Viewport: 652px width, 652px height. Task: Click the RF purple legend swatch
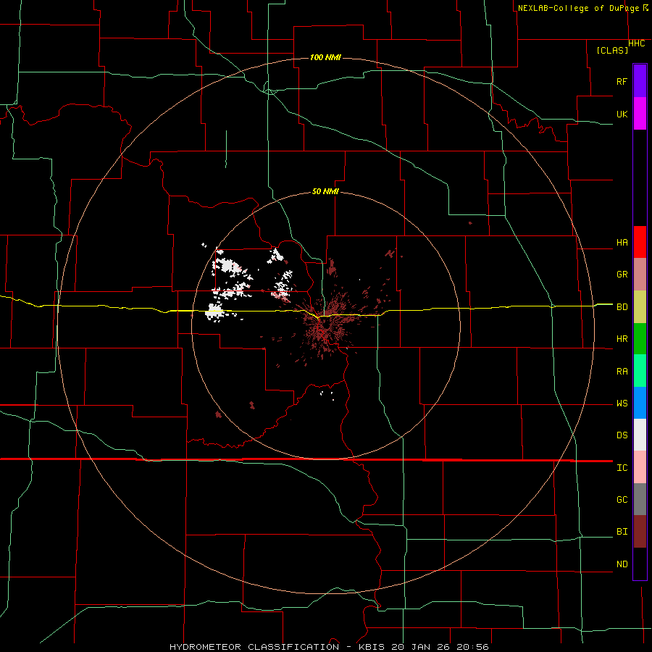pyautogui.click(x=640, y=81)
